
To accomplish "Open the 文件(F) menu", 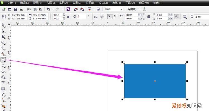I will click(x=11, y=3).
